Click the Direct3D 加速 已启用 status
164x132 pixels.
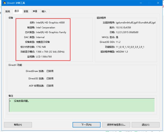coord(50,78)
